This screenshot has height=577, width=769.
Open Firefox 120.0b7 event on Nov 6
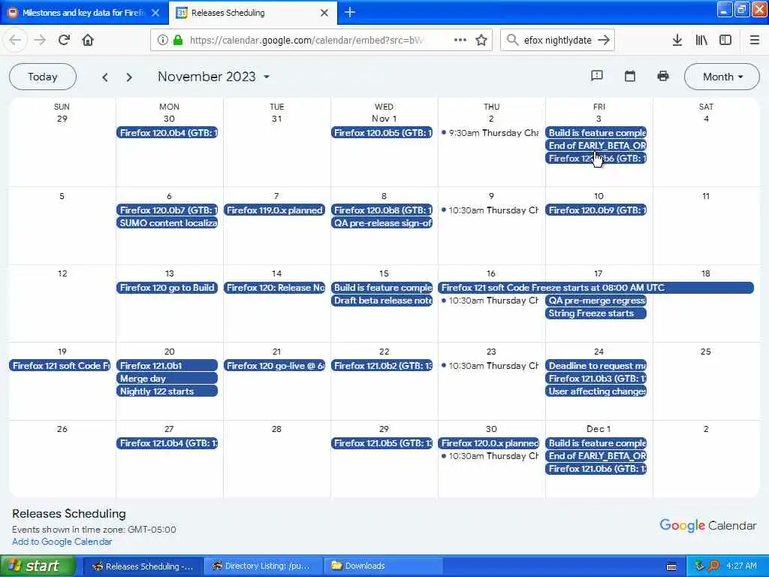167,210
